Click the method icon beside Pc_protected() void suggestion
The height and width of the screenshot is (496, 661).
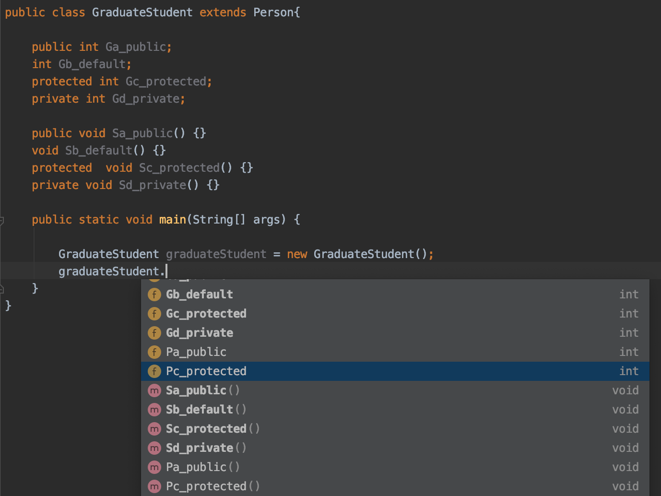coord(154,486)
